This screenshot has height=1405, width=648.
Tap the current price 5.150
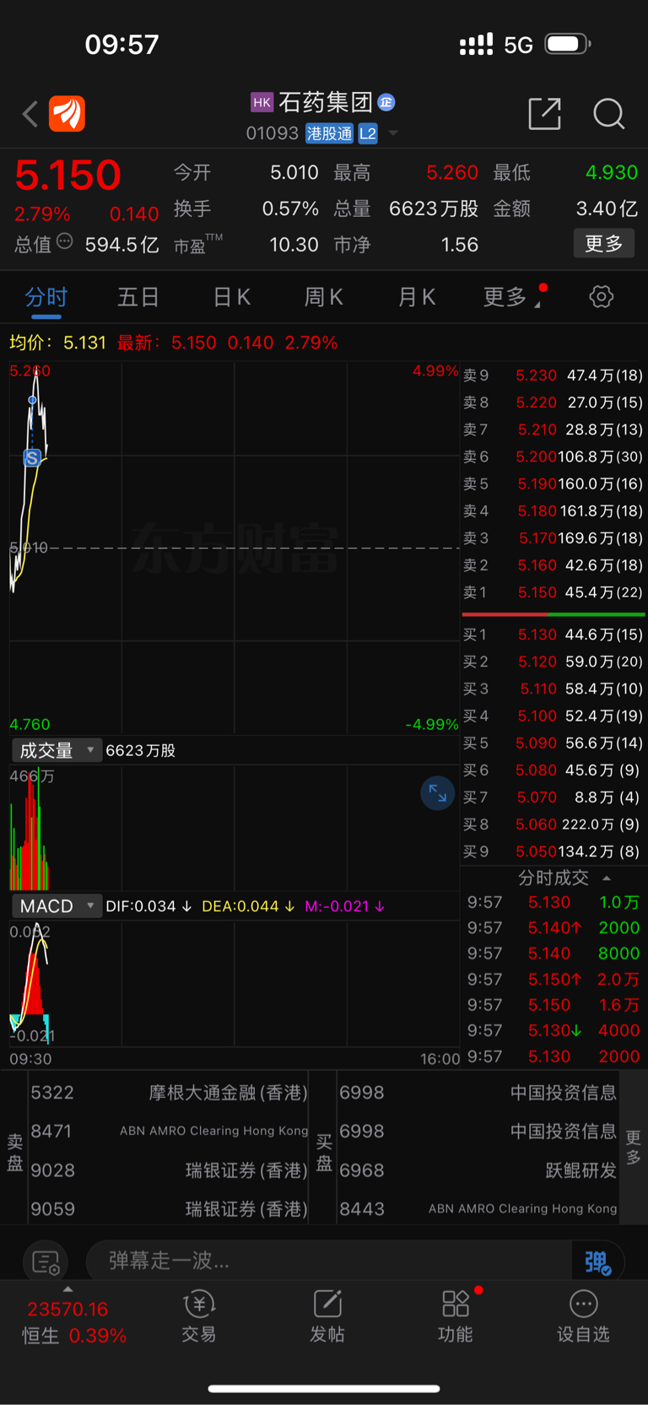tap(67, 176)
